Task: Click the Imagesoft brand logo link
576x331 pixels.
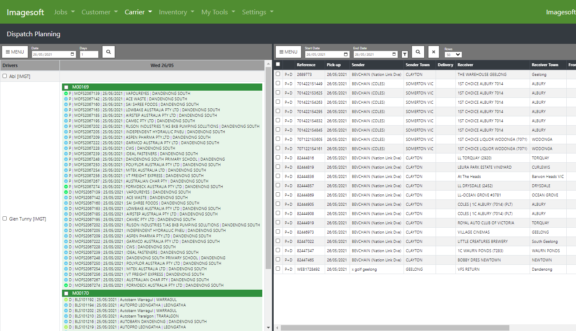Action: coord(25,12)
